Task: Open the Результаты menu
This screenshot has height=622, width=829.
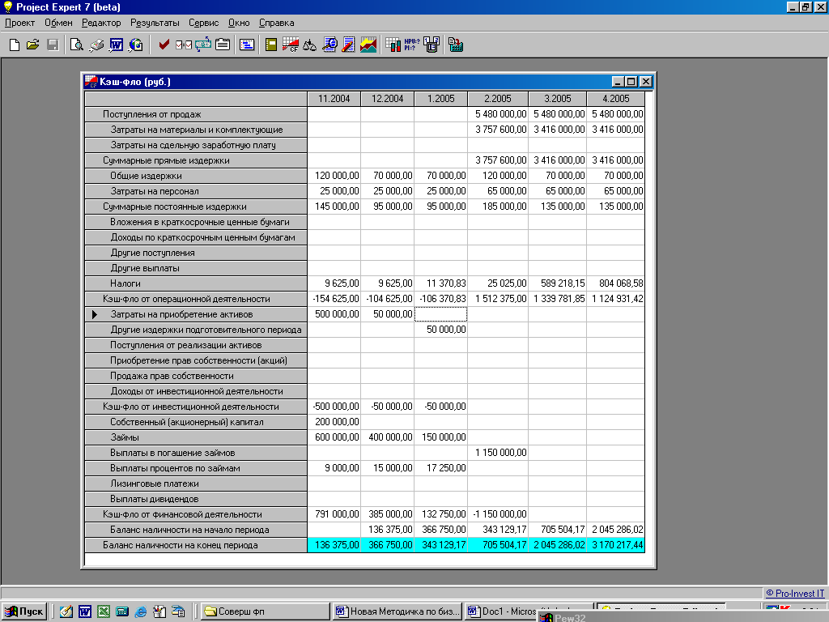Action: [155, 23]
